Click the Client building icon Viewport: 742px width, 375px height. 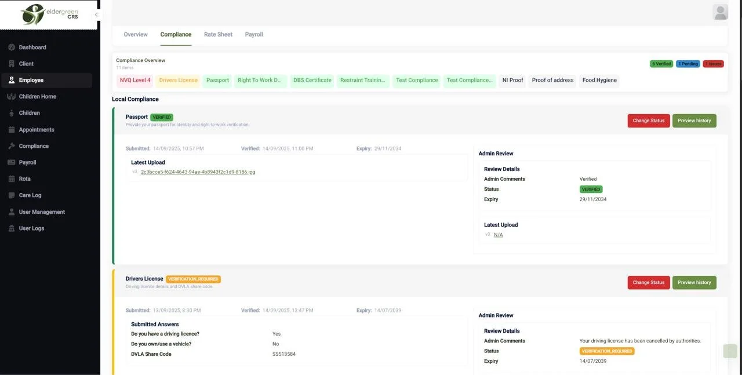12,64
